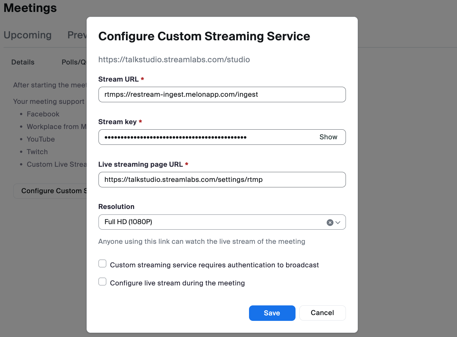Enable authentication required to broadcast
This screenshot has height=337, width=457.
102,263
